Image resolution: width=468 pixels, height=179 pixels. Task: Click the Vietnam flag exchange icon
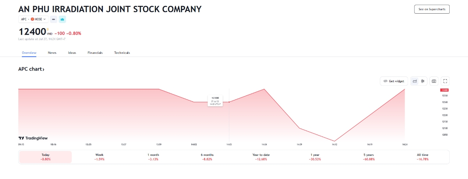tap(32, 19)
